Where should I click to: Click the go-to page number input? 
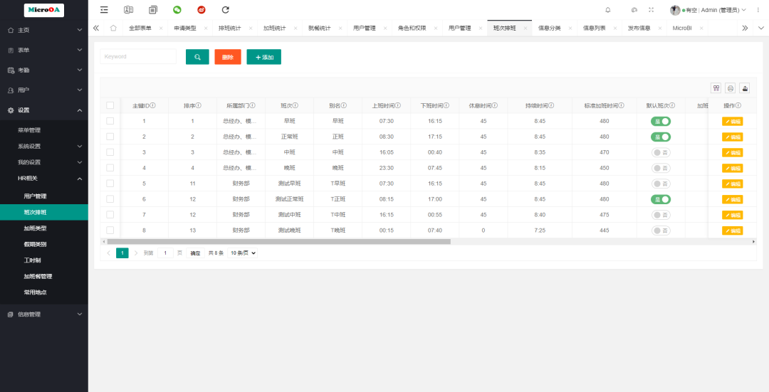coord(165,253)
